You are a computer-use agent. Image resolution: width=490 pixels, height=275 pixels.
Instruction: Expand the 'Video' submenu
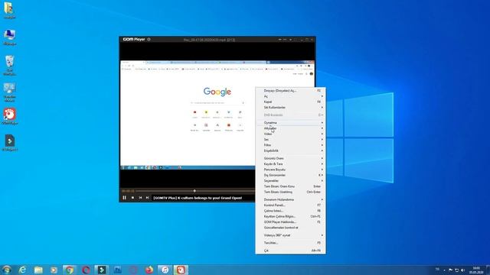(291, 134)
